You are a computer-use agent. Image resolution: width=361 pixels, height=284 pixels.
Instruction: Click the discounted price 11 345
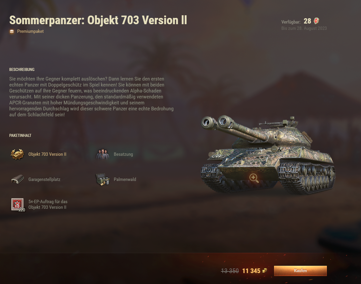[x=251, y=271]
